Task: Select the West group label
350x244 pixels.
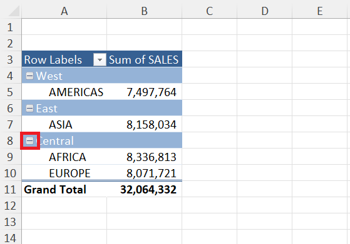Action: (49, 76)
